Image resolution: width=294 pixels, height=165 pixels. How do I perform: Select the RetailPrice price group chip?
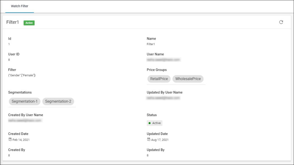[x=159, y=79]
